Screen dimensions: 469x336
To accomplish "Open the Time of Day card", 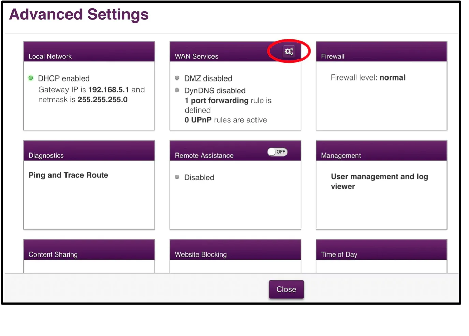I will [x=339, y=254].
